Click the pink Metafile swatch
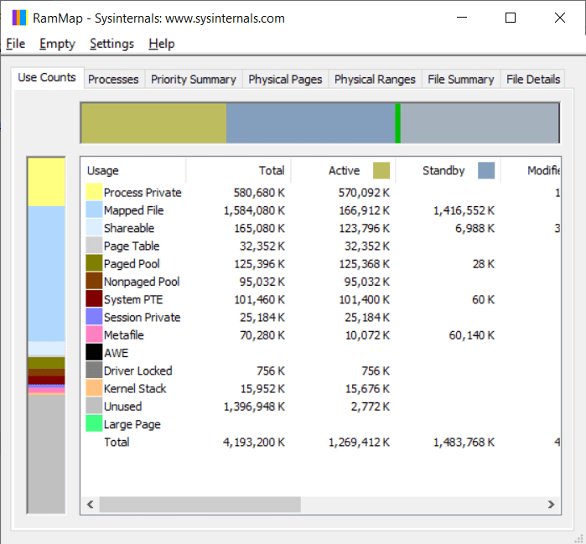 pyautogui.click(x=94, y=334)
